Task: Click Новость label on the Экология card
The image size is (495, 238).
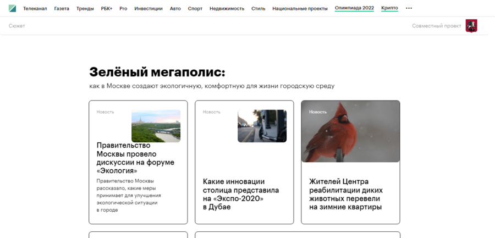Action: point(106,112)
